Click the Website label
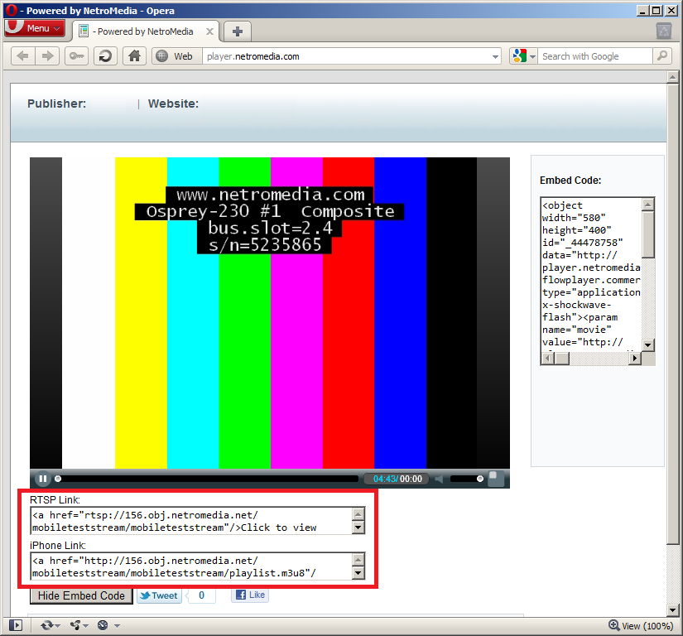This screenshot has height=636, width=683. (173, 104)
